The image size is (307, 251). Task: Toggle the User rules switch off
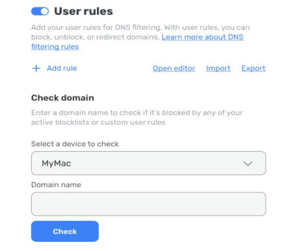pyautogui.click(x=40, y=11)
